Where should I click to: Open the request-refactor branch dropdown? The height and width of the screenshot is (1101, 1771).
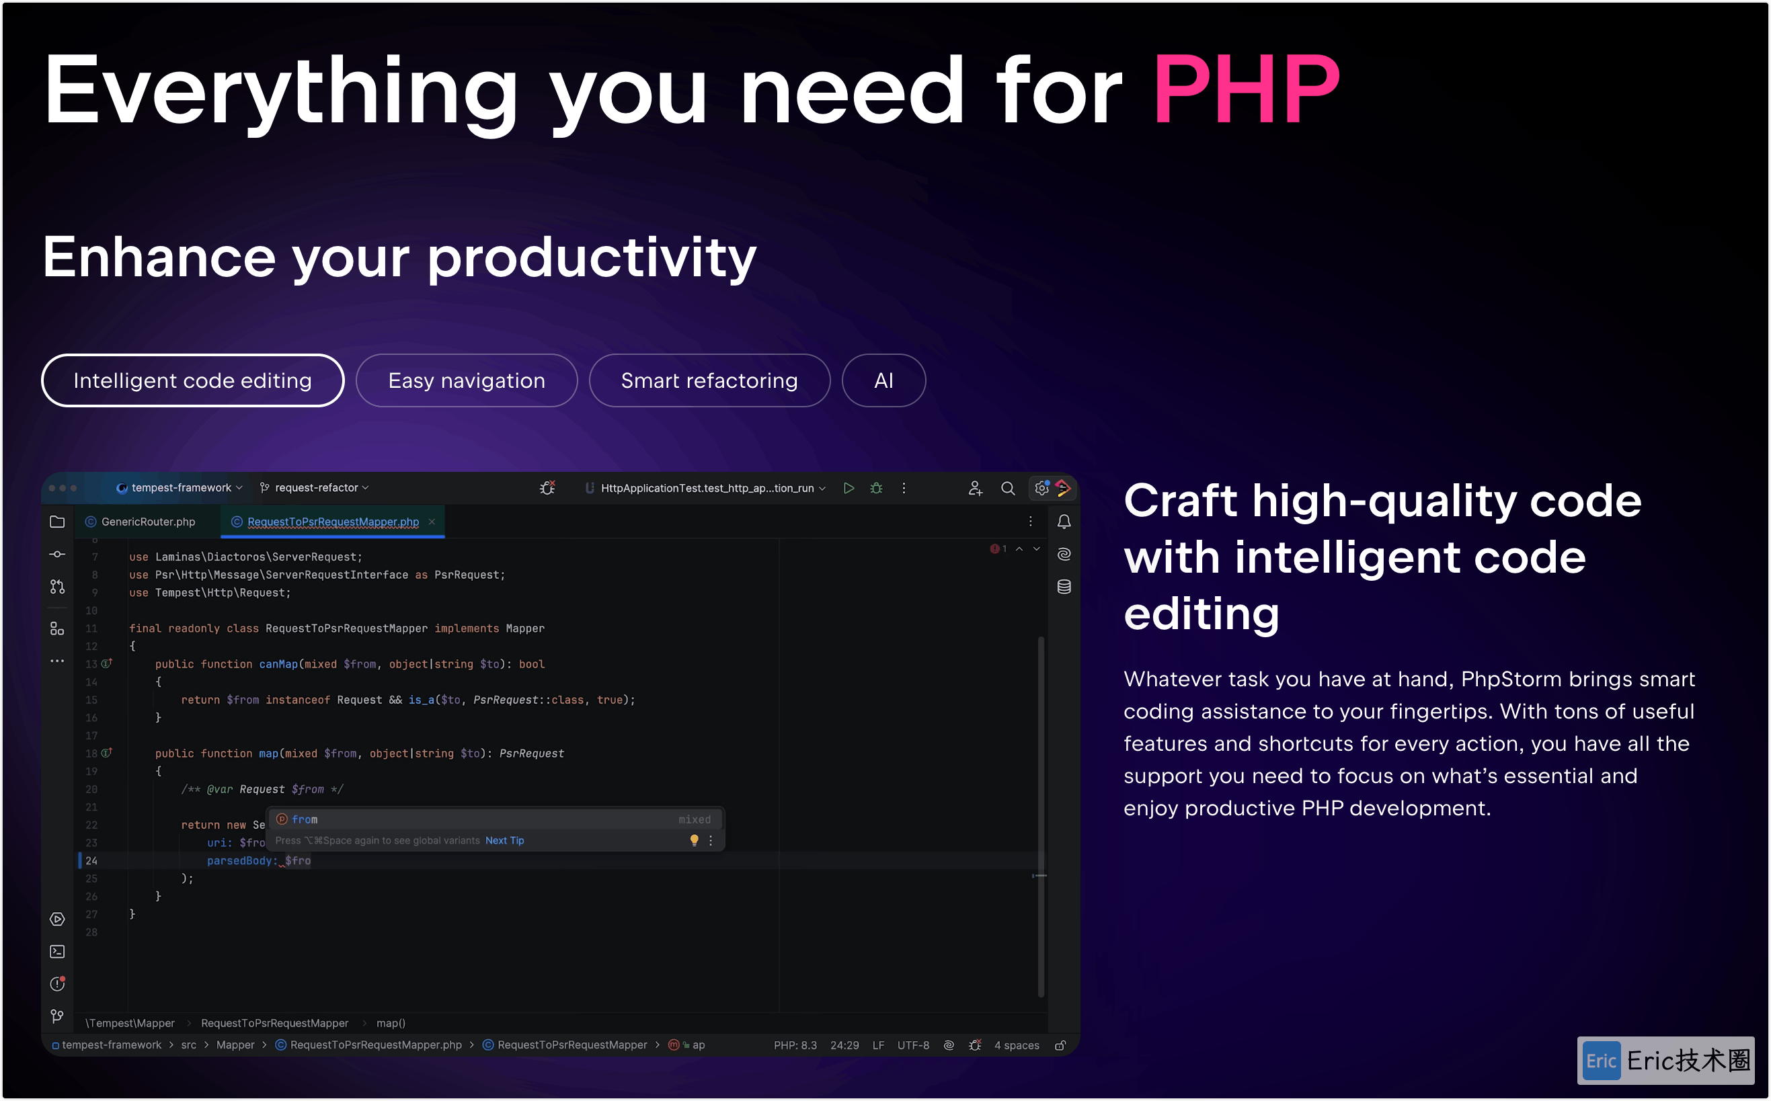click(x=315, y=488)
